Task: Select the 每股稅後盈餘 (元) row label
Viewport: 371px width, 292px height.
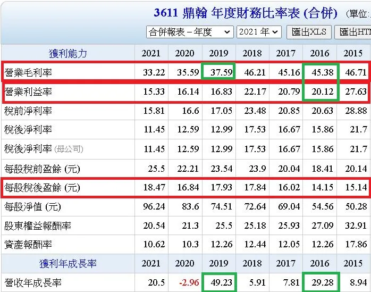Action: tap(42, 188)
